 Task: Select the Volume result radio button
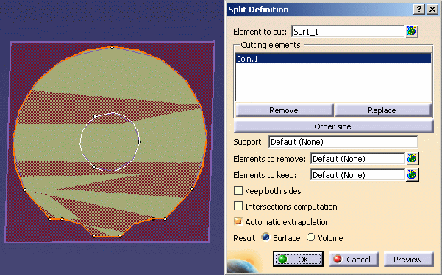[x=310, y=238]
